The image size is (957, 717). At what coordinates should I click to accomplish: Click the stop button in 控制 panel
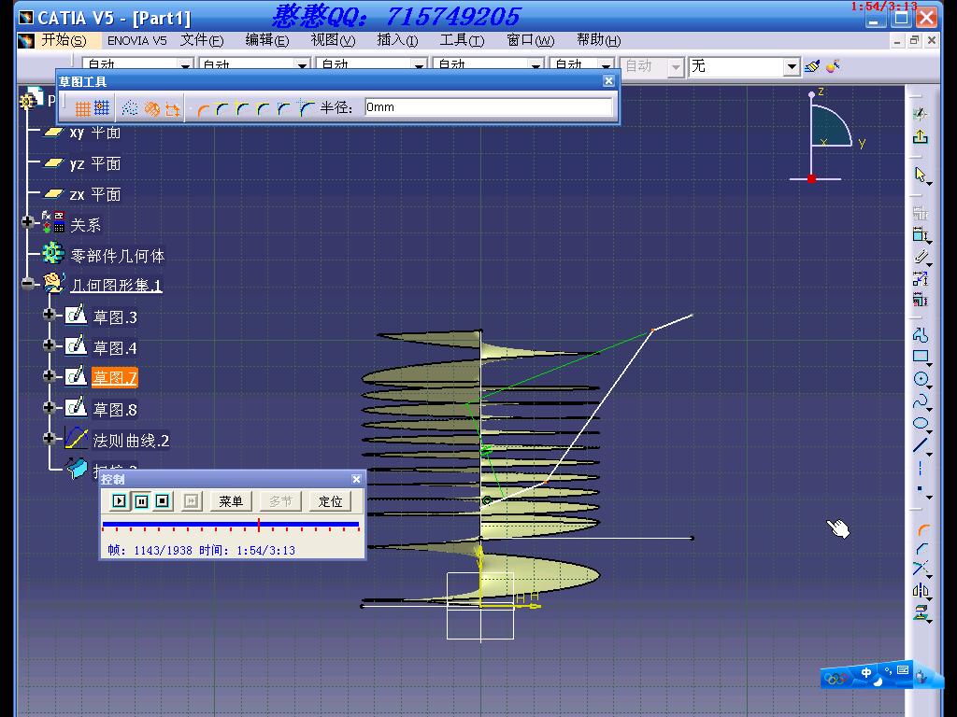click(163, 501)
